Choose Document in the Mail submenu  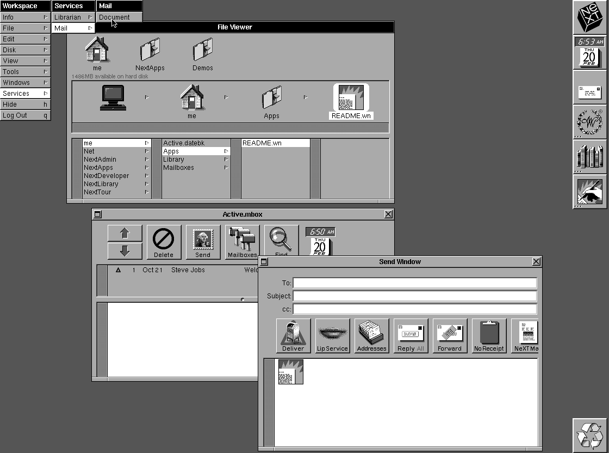coord(119,17)
